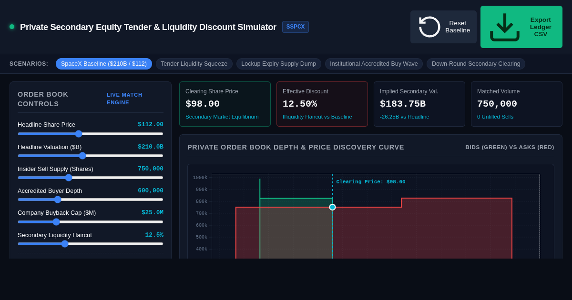Select SpaceX Baseline ($210B / $112) scenario
Viewport: 572px width, 300px height.
[x=104, y=64]
